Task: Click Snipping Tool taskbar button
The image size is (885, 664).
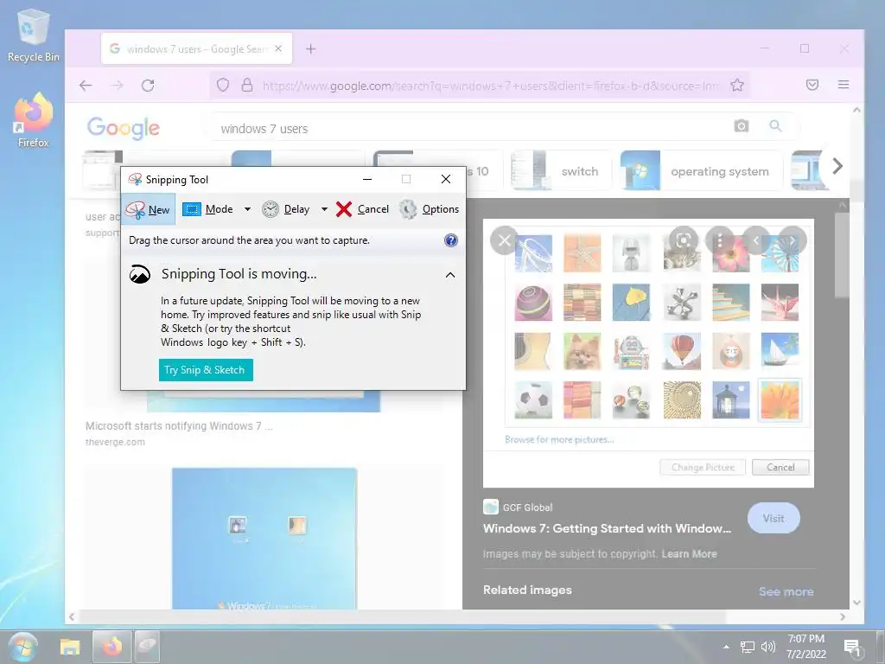Action: [x=147, y=647]
